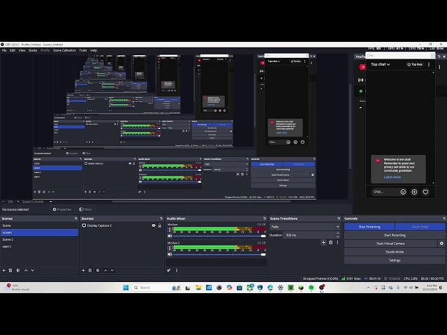Open the Scene Collection menu

click(64, 50)
